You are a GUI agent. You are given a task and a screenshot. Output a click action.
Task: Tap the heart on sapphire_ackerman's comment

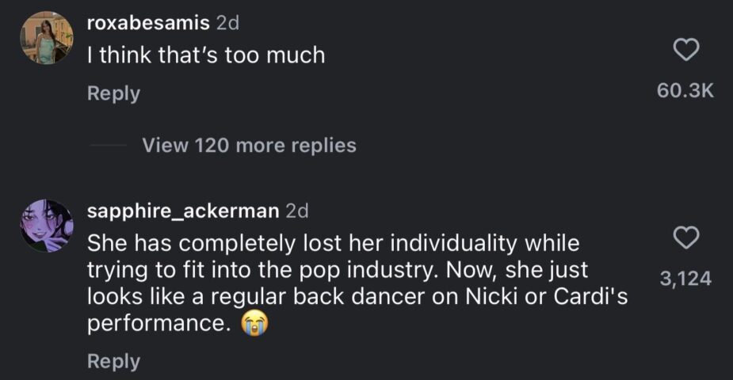[685, 237]
